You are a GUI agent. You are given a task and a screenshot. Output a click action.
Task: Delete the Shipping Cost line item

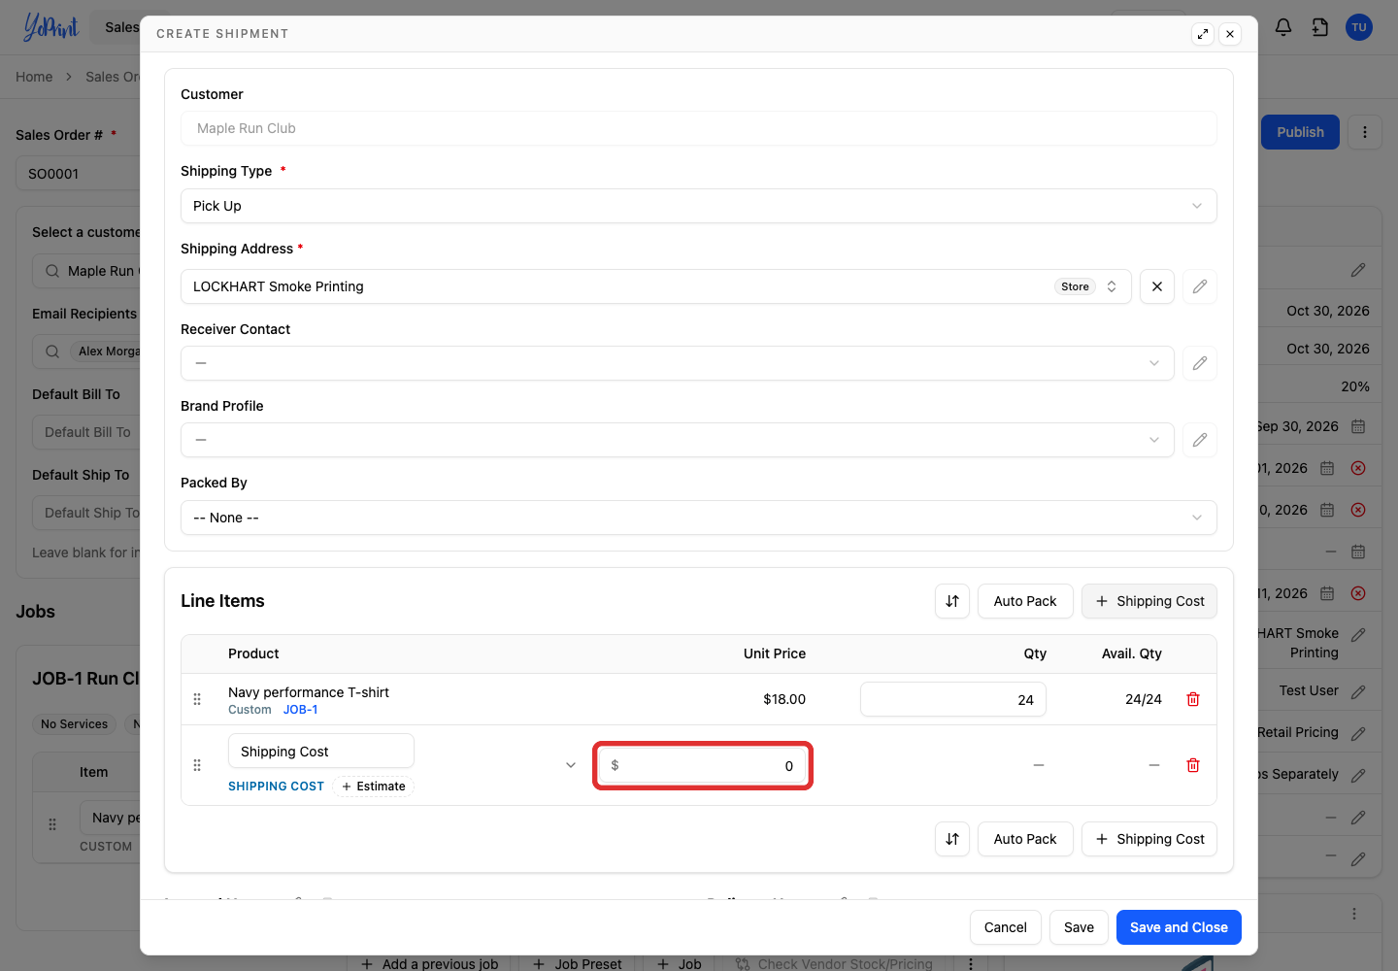[x=1193, y=765]
